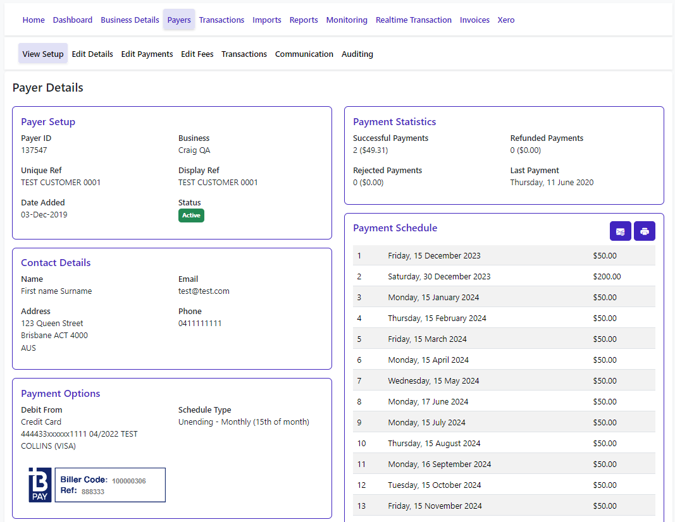Click the Home link
This screenshot has height=522, width=675.
(x=34, y=20)
